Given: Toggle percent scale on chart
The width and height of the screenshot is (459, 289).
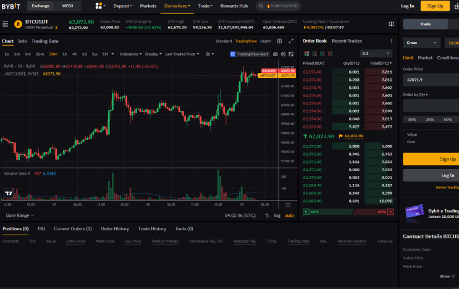Looking at the screenshot, I should tap(267, 216).
